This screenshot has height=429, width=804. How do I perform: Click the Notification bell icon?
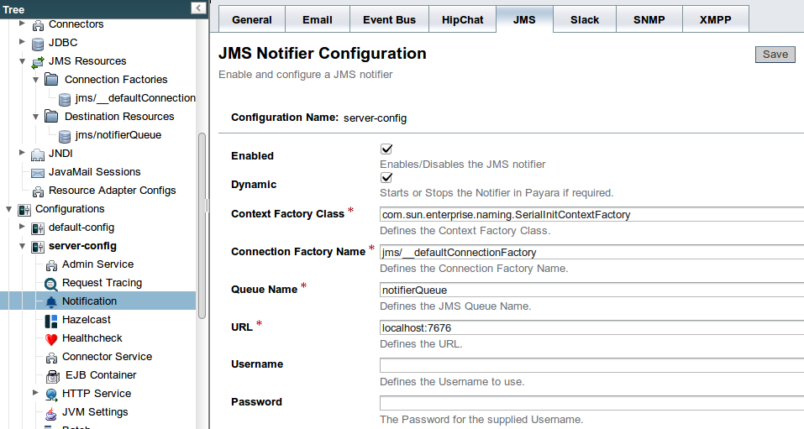click(51, 302)
